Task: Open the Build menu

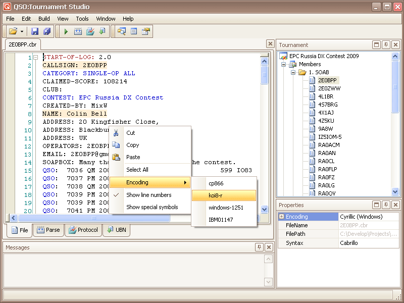Action: (44, 19)
